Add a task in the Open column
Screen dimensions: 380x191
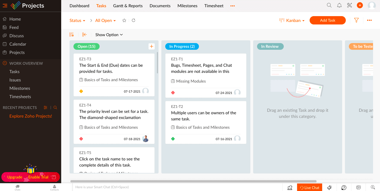pos(152,46)
